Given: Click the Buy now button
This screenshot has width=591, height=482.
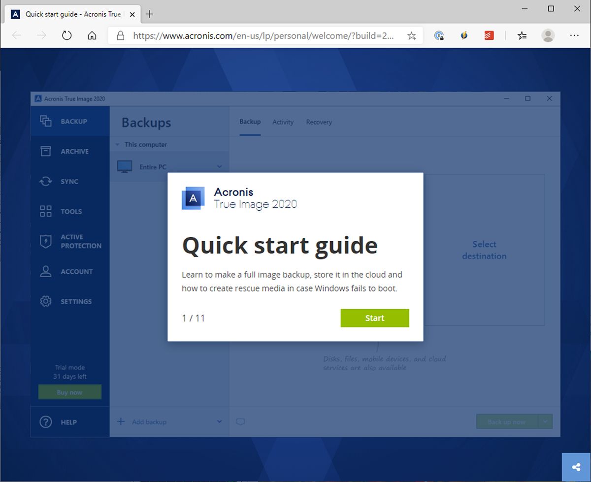Looking at the screenshot, I should click(69, 392).
